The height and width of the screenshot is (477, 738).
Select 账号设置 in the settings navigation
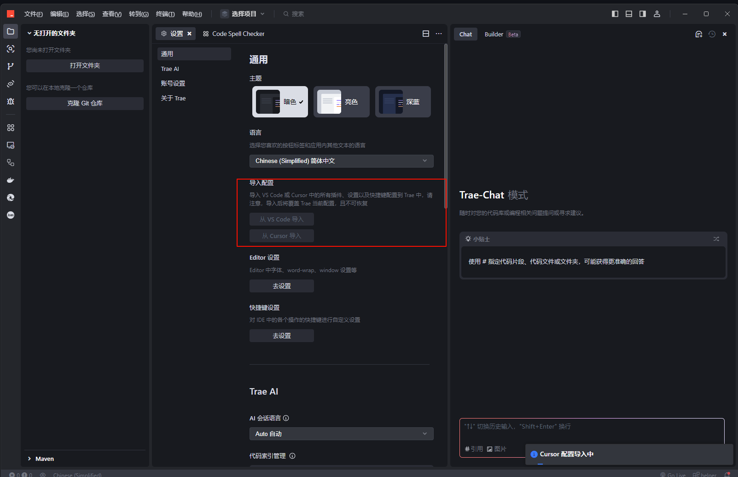(x=194, y=83)
